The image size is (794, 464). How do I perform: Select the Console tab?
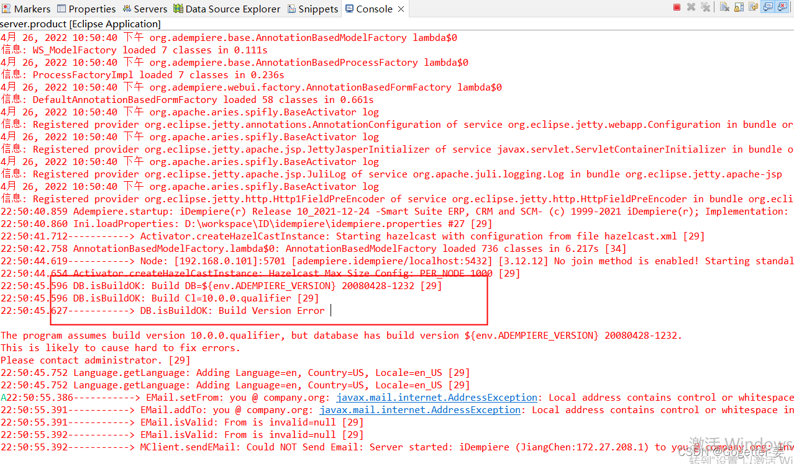click(370, 9)
